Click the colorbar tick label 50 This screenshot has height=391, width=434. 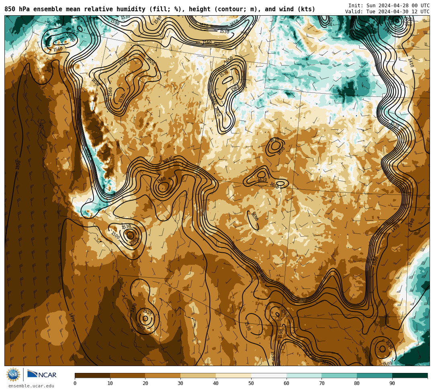[x=251, y=383]
